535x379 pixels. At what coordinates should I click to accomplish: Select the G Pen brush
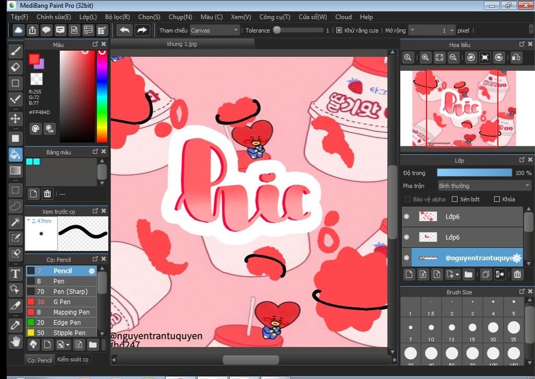(62, 302)
